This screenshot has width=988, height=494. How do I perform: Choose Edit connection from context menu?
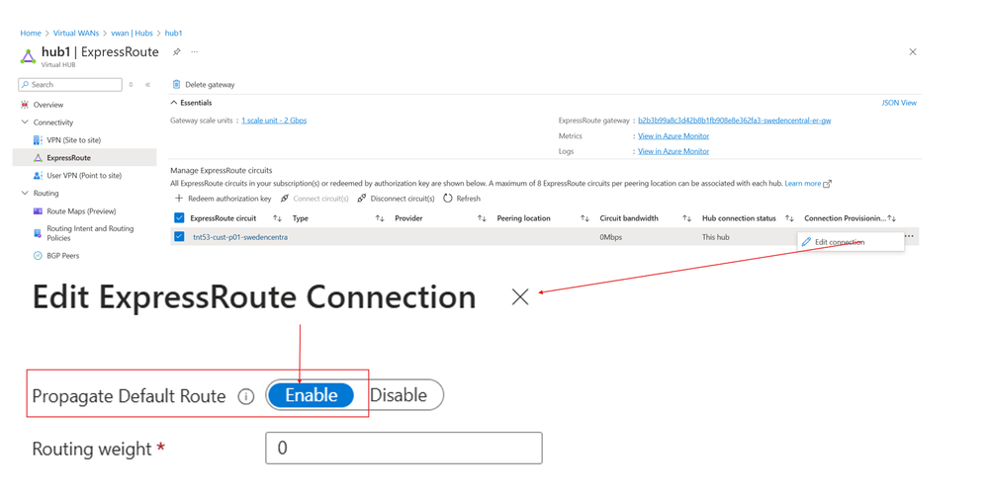[x=850, y=242]
